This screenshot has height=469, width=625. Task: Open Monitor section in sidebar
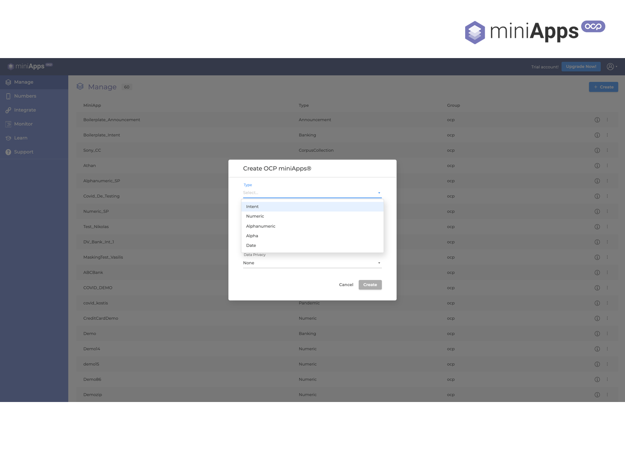pos(34,124)
